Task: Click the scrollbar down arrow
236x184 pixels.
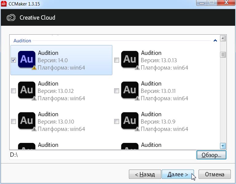Action: click(223, 146)
